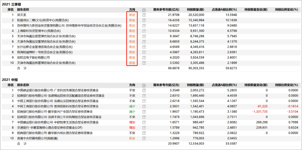Open 招商银行-鹏华新兴产业混合型证券投资基金 link
The image size is (302, 150).
click(55, 111)
